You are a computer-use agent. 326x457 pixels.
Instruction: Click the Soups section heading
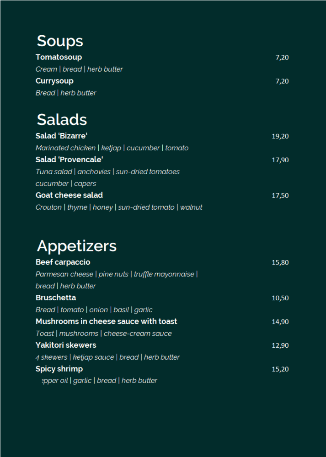click(x=60, y=41)
